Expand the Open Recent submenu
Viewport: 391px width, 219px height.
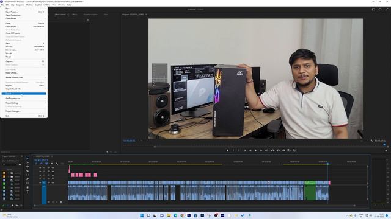tap(24, 18)
